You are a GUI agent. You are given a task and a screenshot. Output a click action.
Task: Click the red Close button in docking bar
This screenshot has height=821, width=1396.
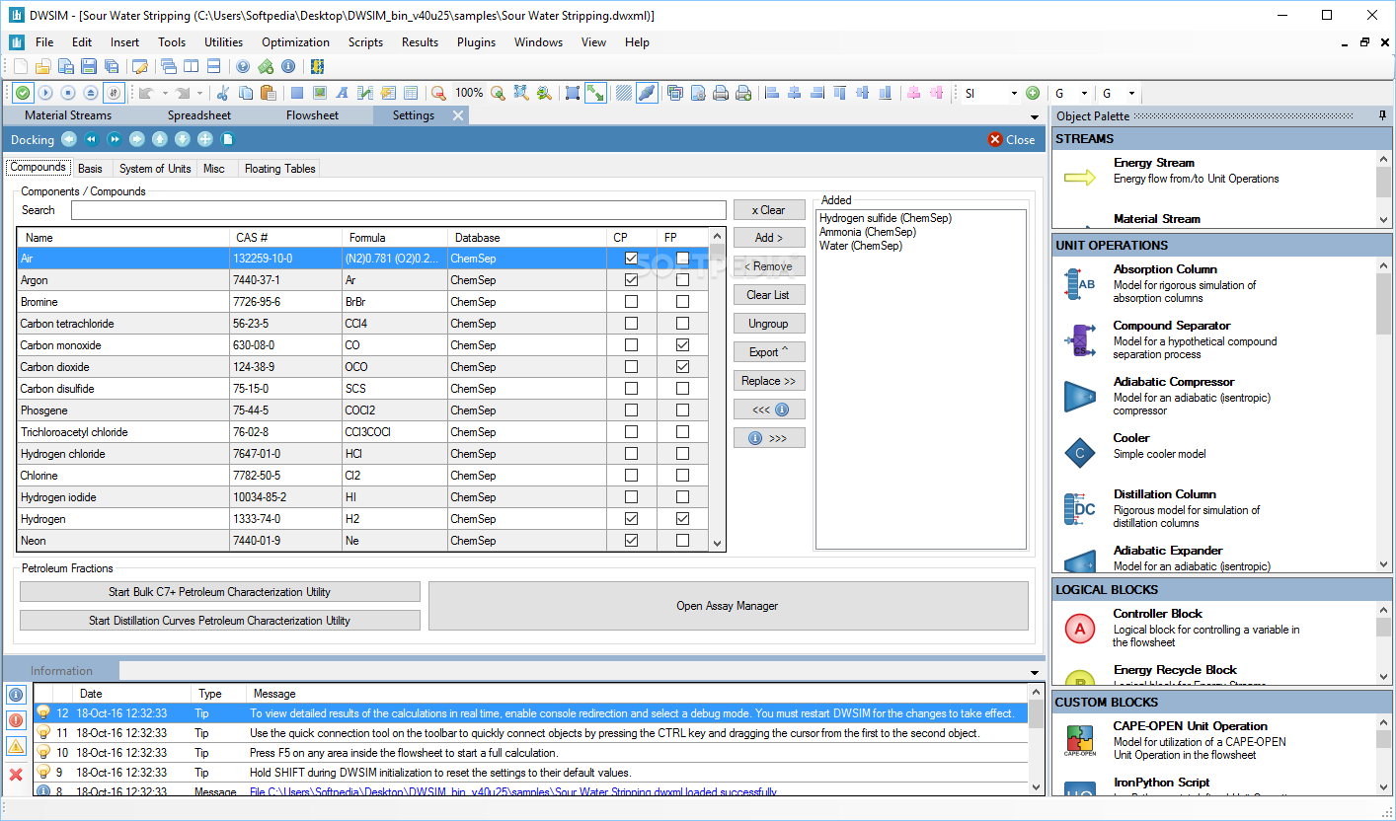point(1012,140)
